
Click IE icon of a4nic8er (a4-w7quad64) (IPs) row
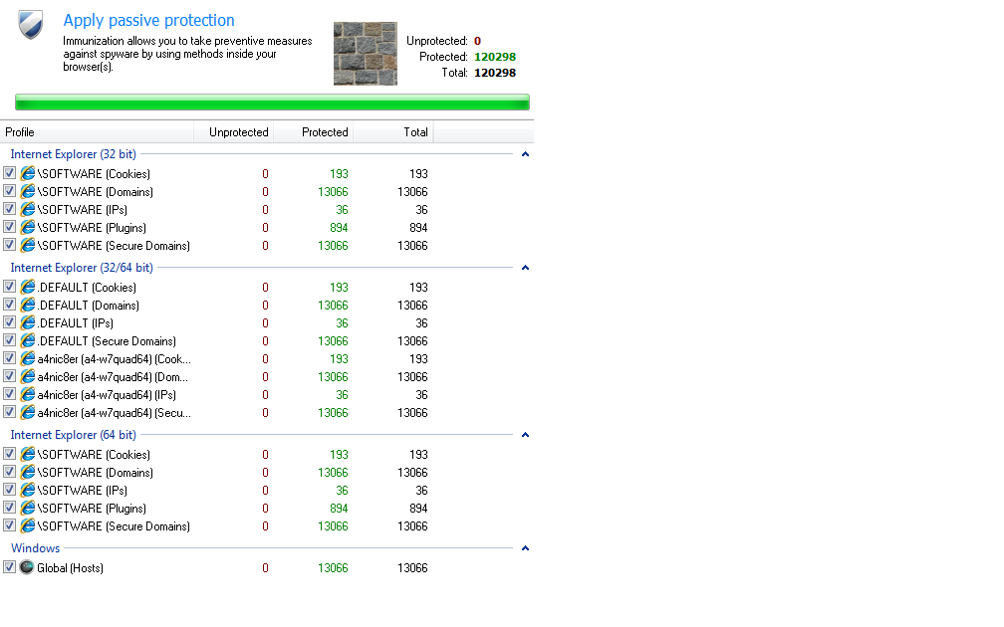[x=28, y=394]
